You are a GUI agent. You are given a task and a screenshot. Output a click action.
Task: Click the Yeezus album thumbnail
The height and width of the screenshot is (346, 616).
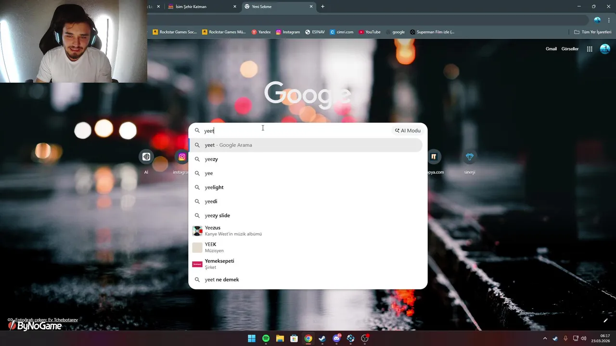point(197,231)
